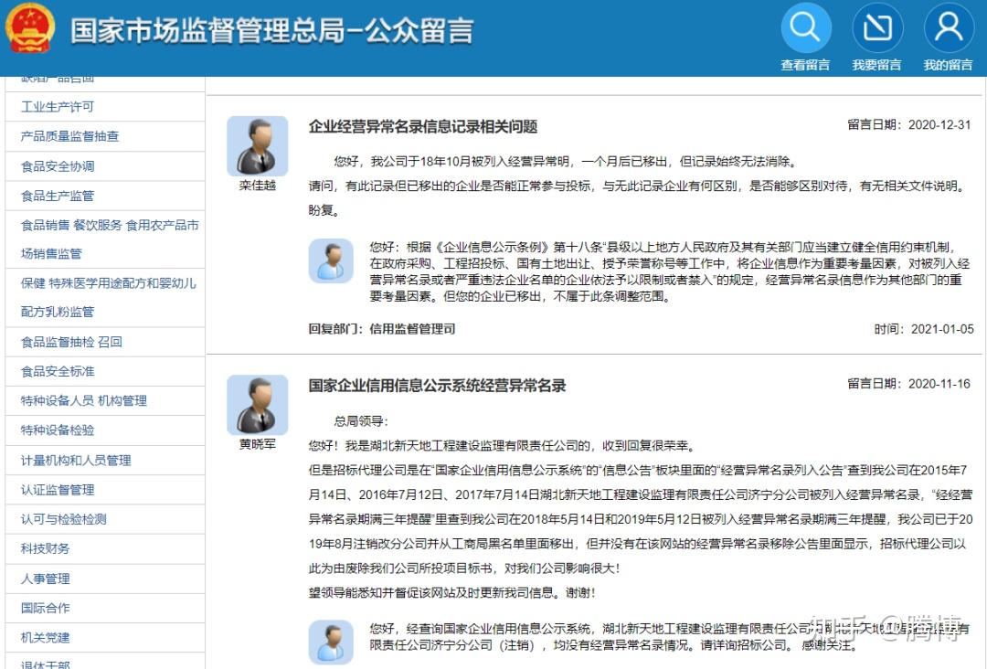Click the national emblem logo
Image resolution: width=987 pixels, height=669 pixels.
pos(30,27)
